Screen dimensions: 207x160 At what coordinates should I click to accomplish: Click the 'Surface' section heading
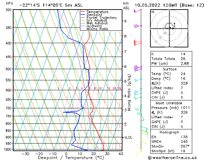tap(169, 69)
